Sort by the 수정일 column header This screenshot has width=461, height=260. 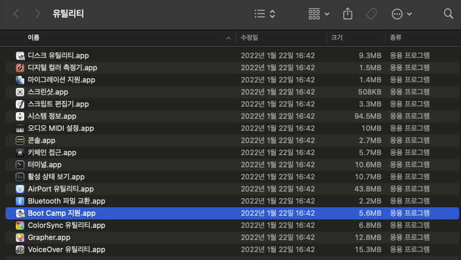click(249, 38)
